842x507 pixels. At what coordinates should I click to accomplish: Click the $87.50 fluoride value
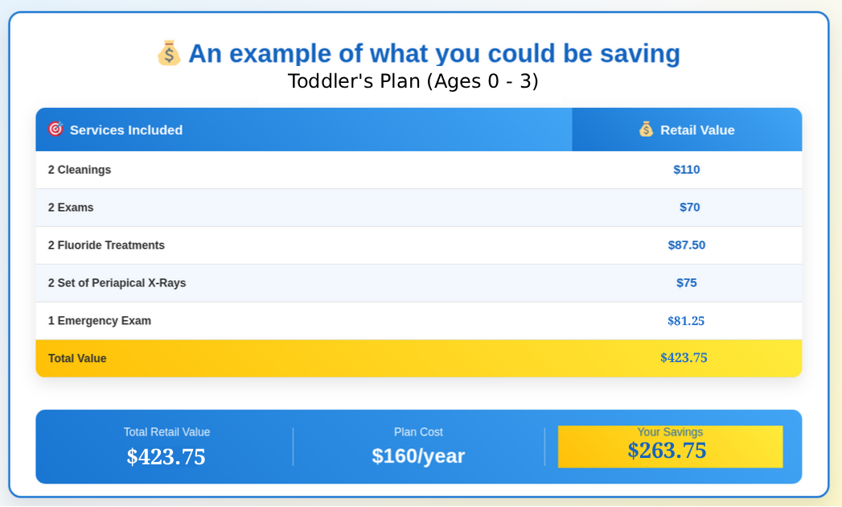[687, 245]
